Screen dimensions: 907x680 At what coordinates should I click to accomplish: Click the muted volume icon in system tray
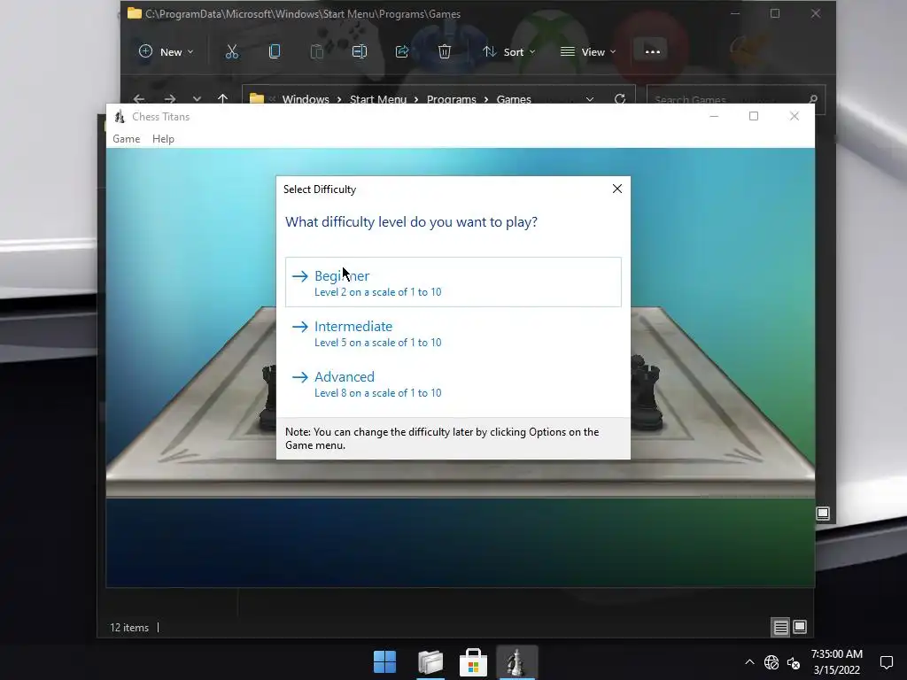click(x=793, y=662)
